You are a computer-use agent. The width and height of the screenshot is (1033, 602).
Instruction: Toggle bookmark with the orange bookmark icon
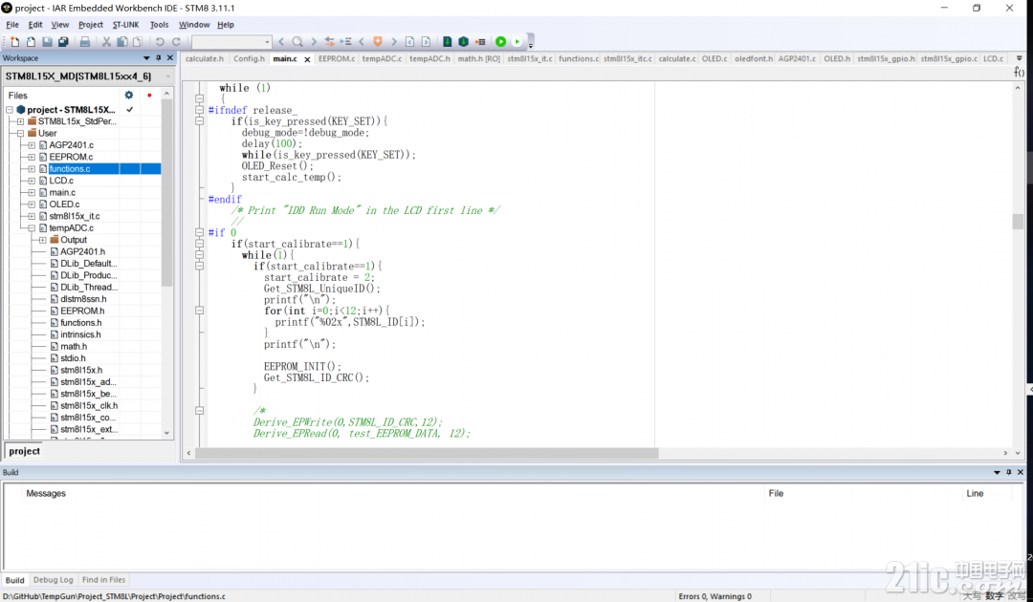(378, 41)
